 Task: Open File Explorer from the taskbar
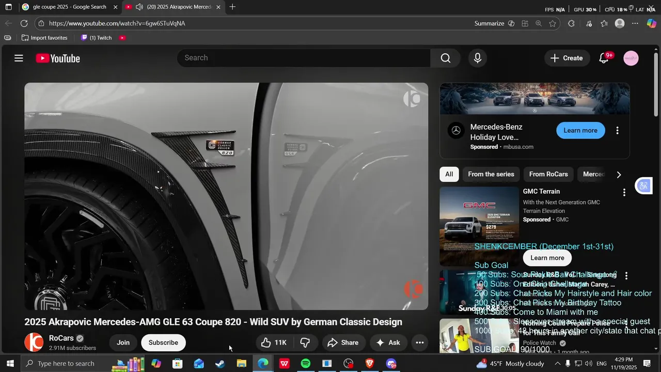[241, 364]
